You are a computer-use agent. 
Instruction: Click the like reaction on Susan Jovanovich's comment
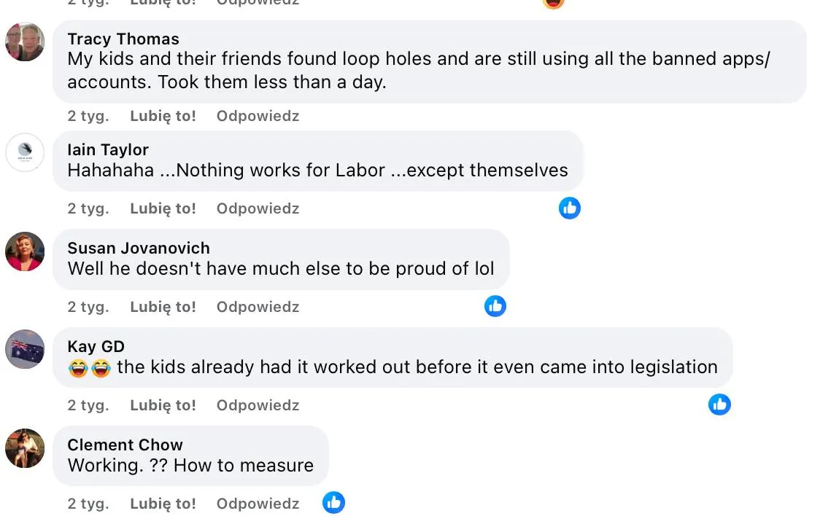[495, 306]
